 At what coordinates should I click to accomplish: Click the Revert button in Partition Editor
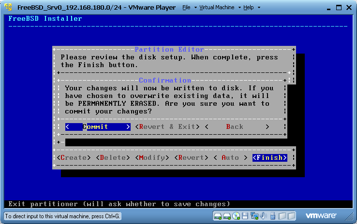point(191,158)
